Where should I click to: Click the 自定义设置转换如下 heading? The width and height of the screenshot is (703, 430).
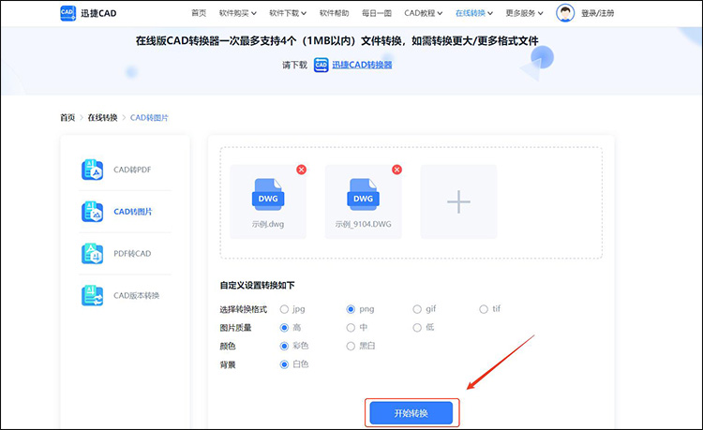[x=258, y=286]
